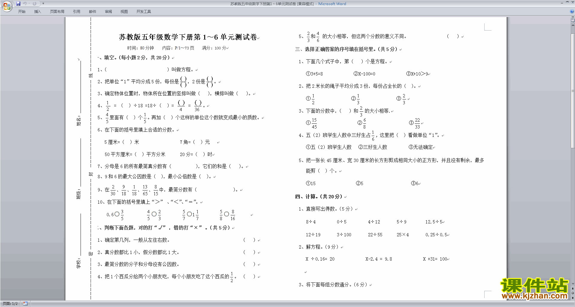Click the document title 苏教版五年级数学下册第1~6单元测试卷
The height and width of the screenshot is (307, 575).
(x=188, y=37)
